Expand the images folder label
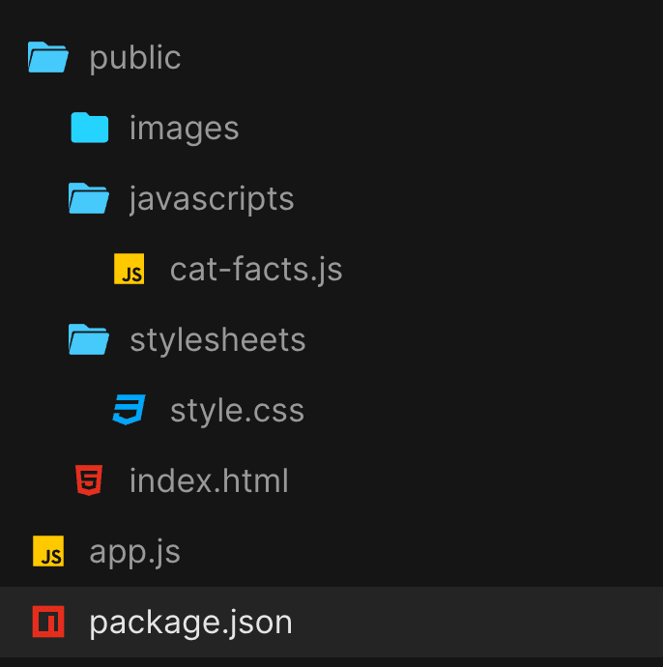 [x=185, y=129]
